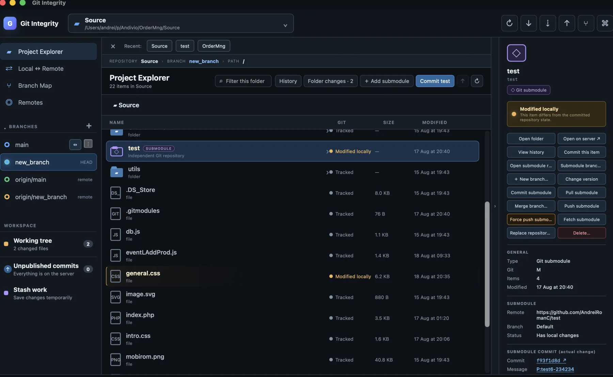613x377 pixels.
Task: Collapse the Source folder header
Action: (126, 105)
